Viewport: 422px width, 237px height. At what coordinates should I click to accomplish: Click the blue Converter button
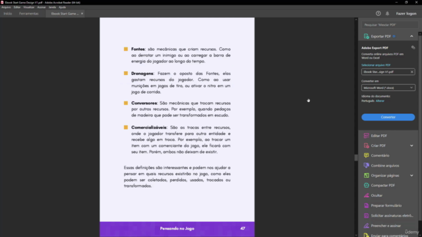388,117
